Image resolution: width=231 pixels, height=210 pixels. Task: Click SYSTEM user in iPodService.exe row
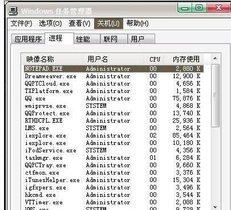pyautogui.click(x=96, y=150)
